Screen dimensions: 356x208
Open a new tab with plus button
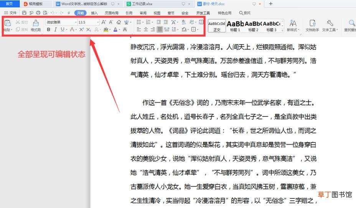click(x=270, y=3)
